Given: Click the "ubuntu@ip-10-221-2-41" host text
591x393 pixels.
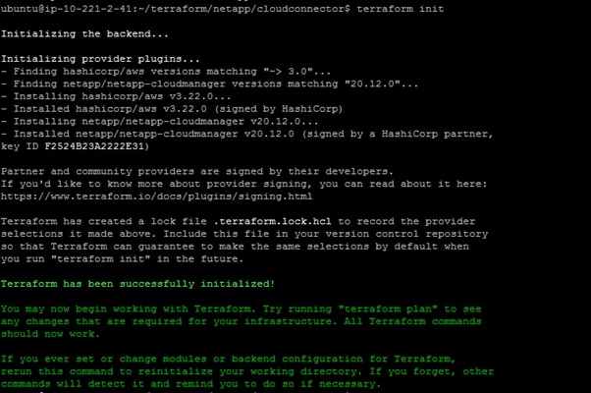Looking at the screenshot, I should click(x=65, y=9).
